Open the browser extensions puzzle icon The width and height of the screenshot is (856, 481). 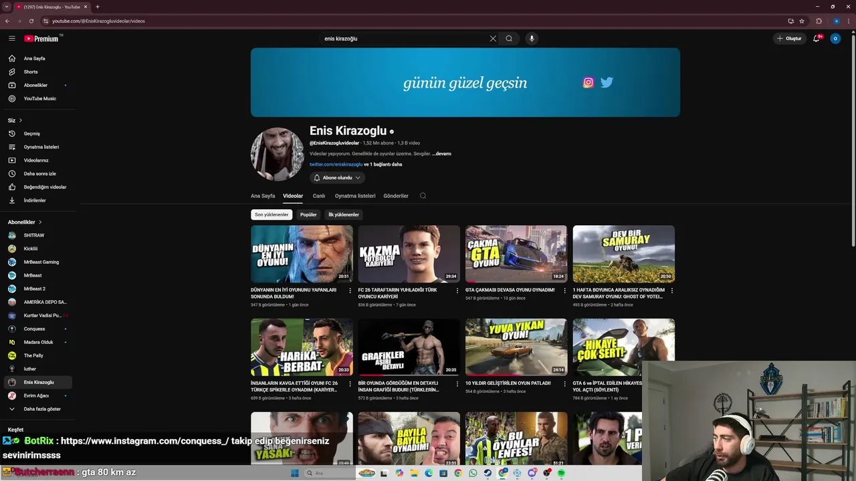pos(819,21)
